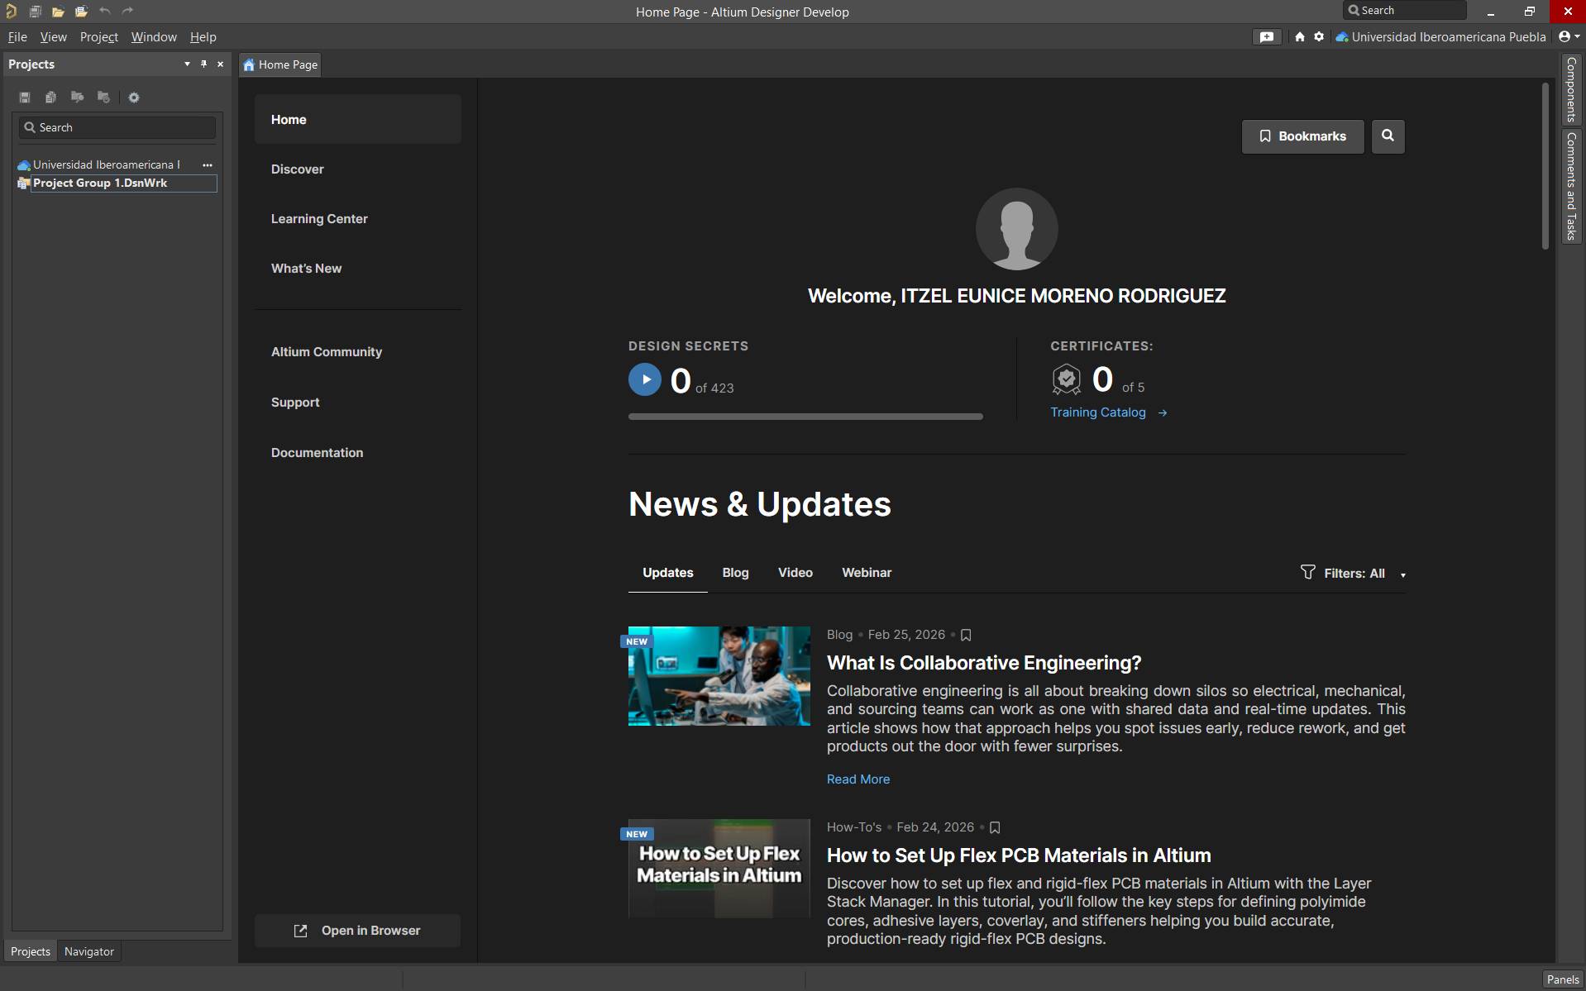Click the Redo arrow in the title bar
The image size is (1586, 991).
point(127,12)
